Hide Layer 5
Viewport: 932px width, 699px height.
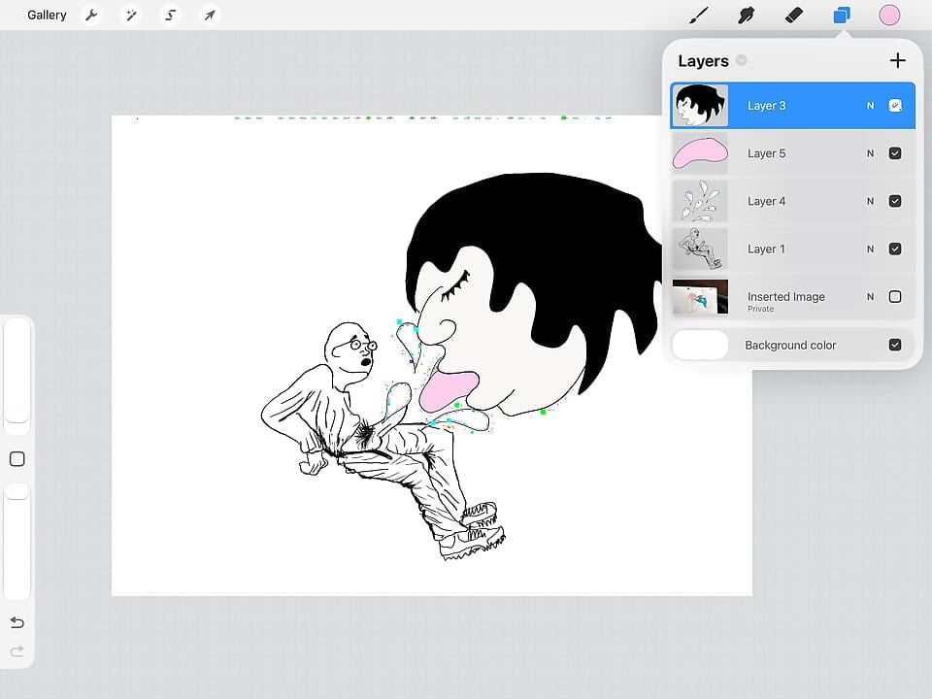point(895,153)
